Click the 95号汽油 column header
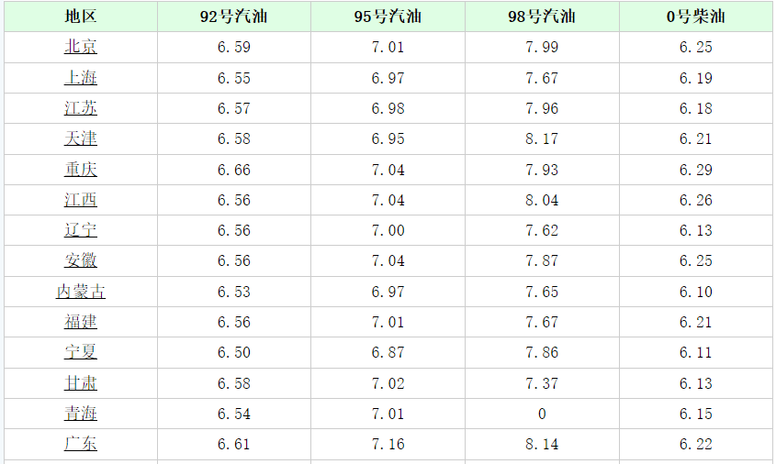The image size is (776, 464). [388, 17]
